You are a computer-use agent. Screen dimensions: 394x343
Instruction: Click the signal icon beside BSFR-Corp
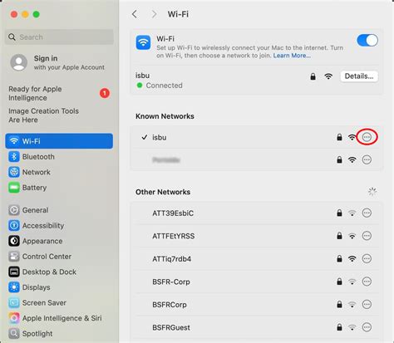pyautogui.click(x=352, y=282)
